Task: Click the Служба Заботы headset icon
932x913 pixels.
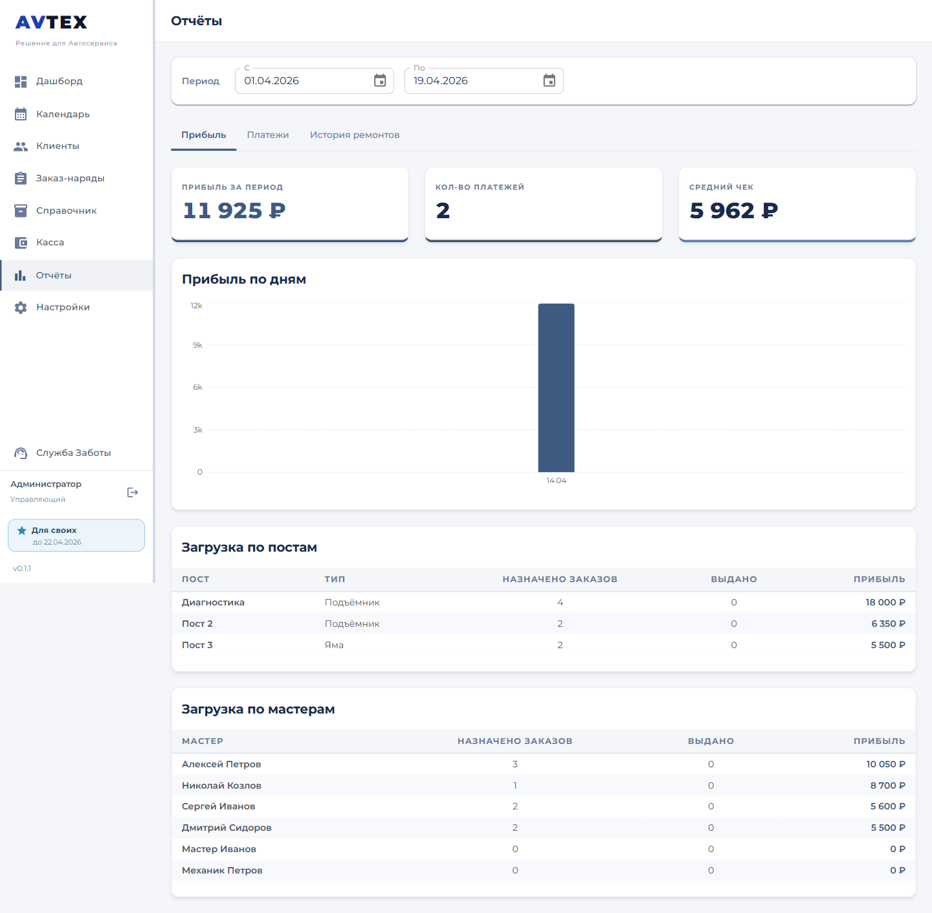Action: [x=21, y=453]
